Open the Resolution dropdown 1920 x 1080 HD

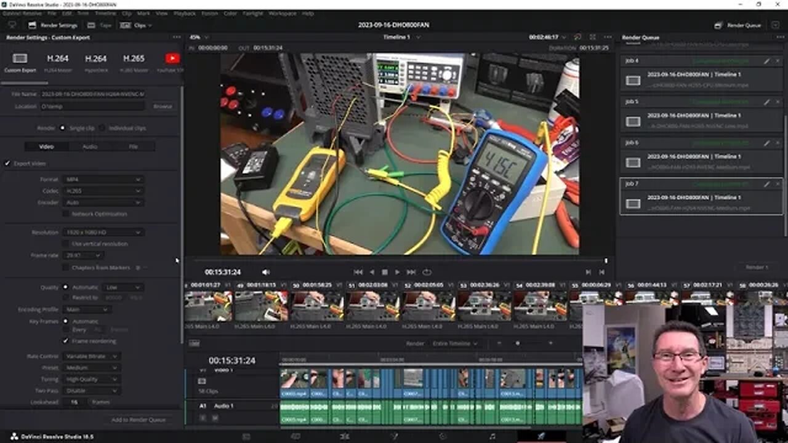click(x=103, y=233)
